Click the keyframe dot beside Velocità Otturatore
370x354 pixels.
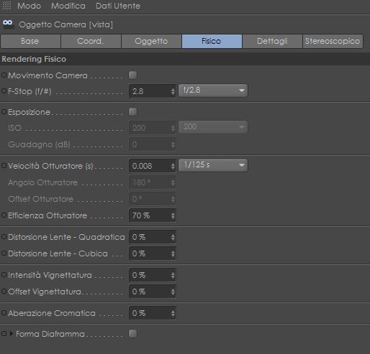point(4,165)
